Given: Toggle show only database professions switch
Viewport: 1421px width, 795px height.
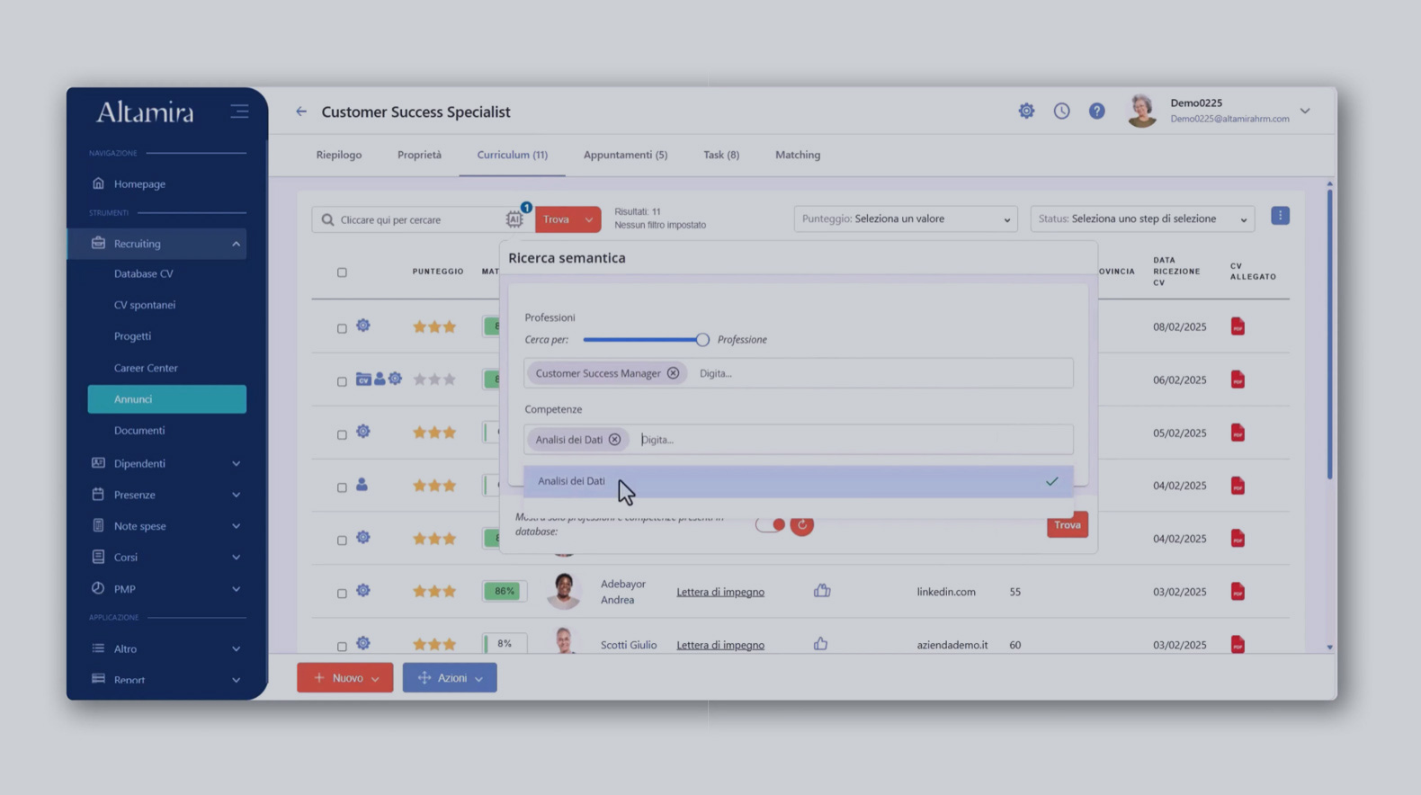Looking at the screenshot, I should coord(770,525).
